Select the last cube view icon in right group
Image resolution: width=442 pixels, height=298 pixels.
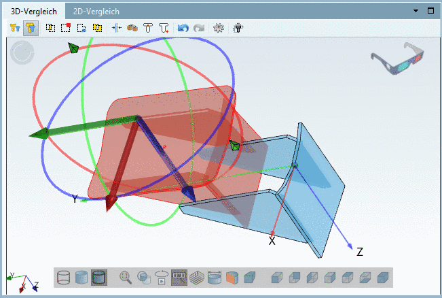point(383,278)
